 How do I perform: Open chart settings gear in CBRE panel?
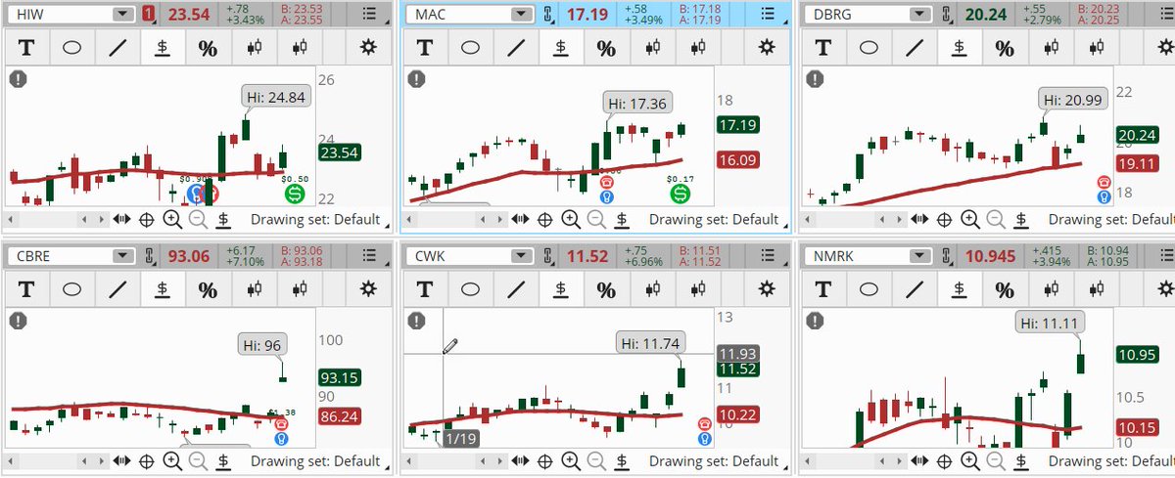367,289
